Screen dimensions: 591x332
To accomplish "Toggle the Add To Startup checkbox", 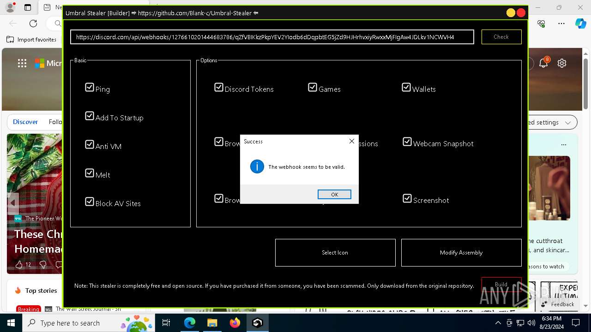I will pyautogui.click(x=90, y=116).
